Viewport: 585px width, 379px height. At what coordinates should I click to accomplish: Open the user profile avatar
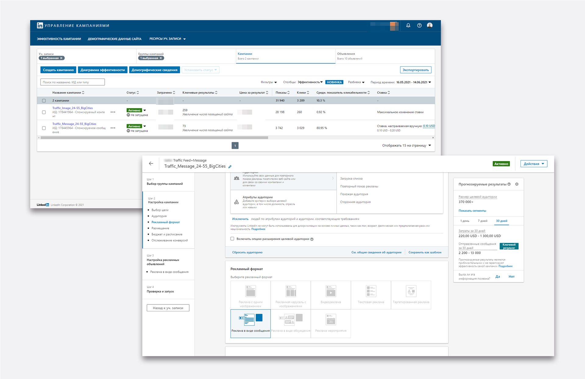(x=430, y=26)
